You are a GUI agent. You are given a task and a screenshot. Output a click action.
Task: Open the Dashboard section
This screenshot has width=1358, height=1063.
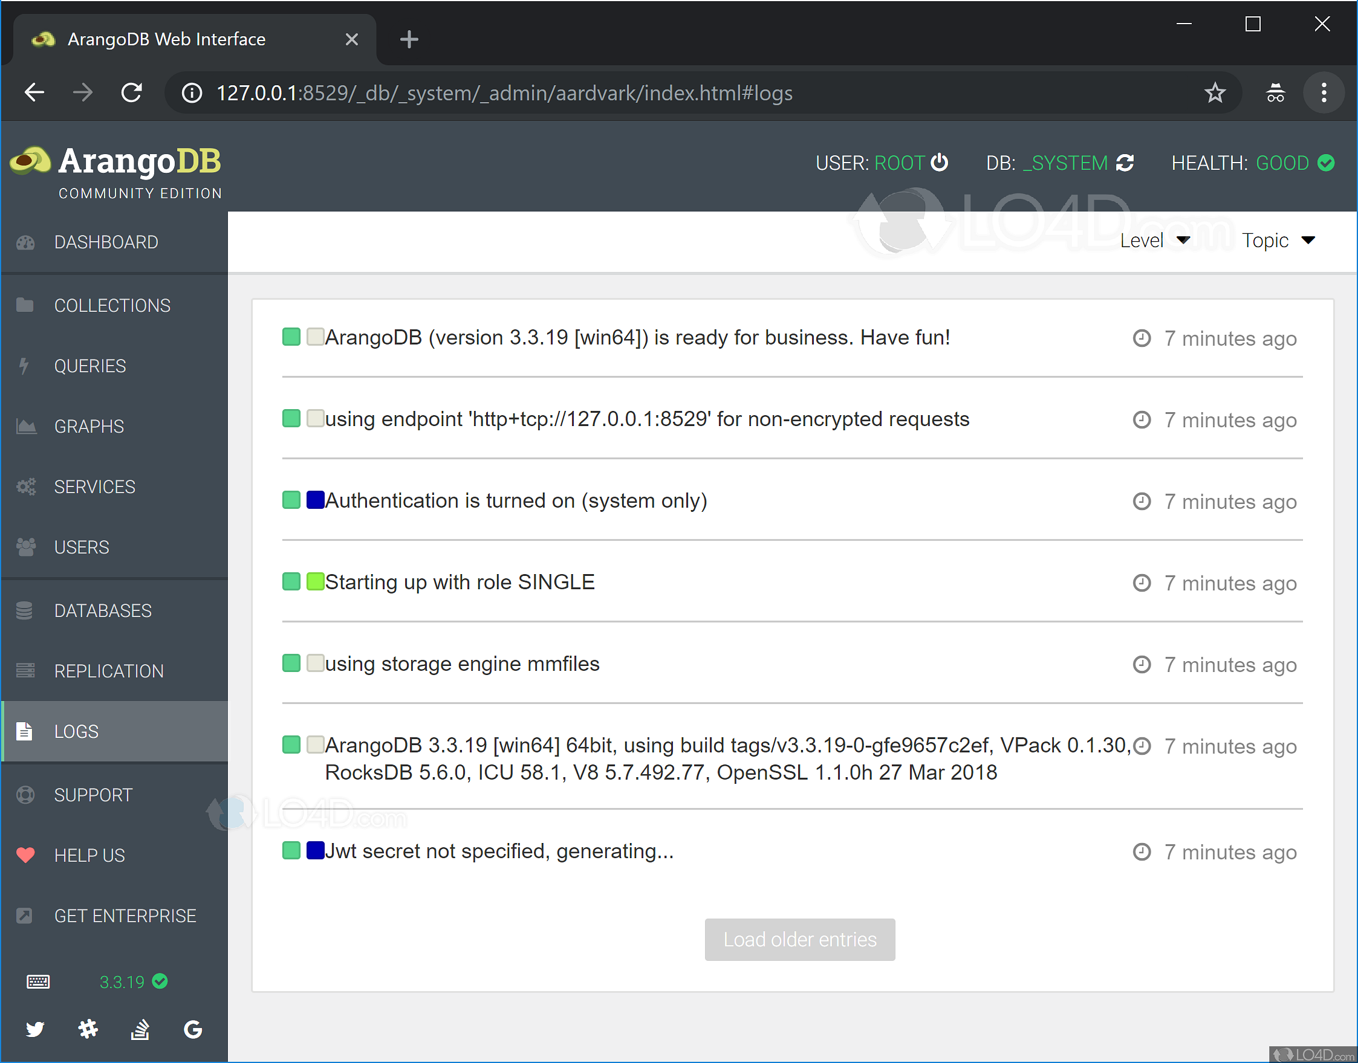(106, 242)
